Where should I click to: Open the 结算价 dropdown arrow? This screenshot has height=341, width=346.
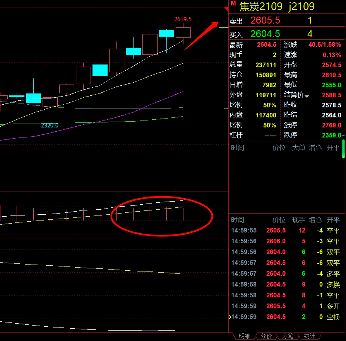point(307,96)
